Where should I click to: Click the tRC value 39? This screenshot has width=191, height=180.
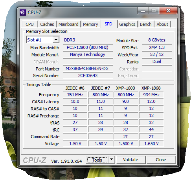pyautogui.click(x=101, y=130)
